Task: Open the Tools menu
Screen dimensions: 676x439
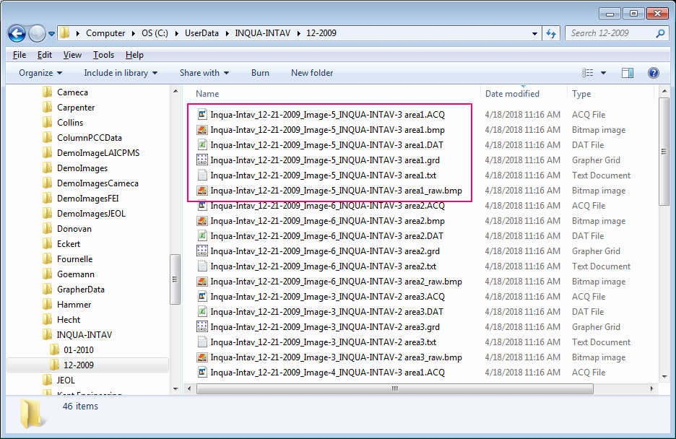Action: point(103,55)
